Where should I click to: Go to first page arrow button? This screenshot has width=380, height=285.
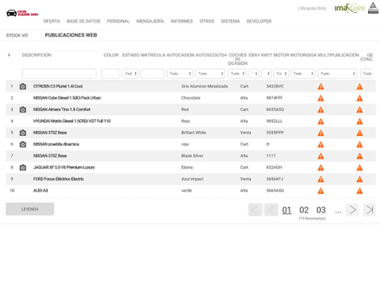(255, 210)
